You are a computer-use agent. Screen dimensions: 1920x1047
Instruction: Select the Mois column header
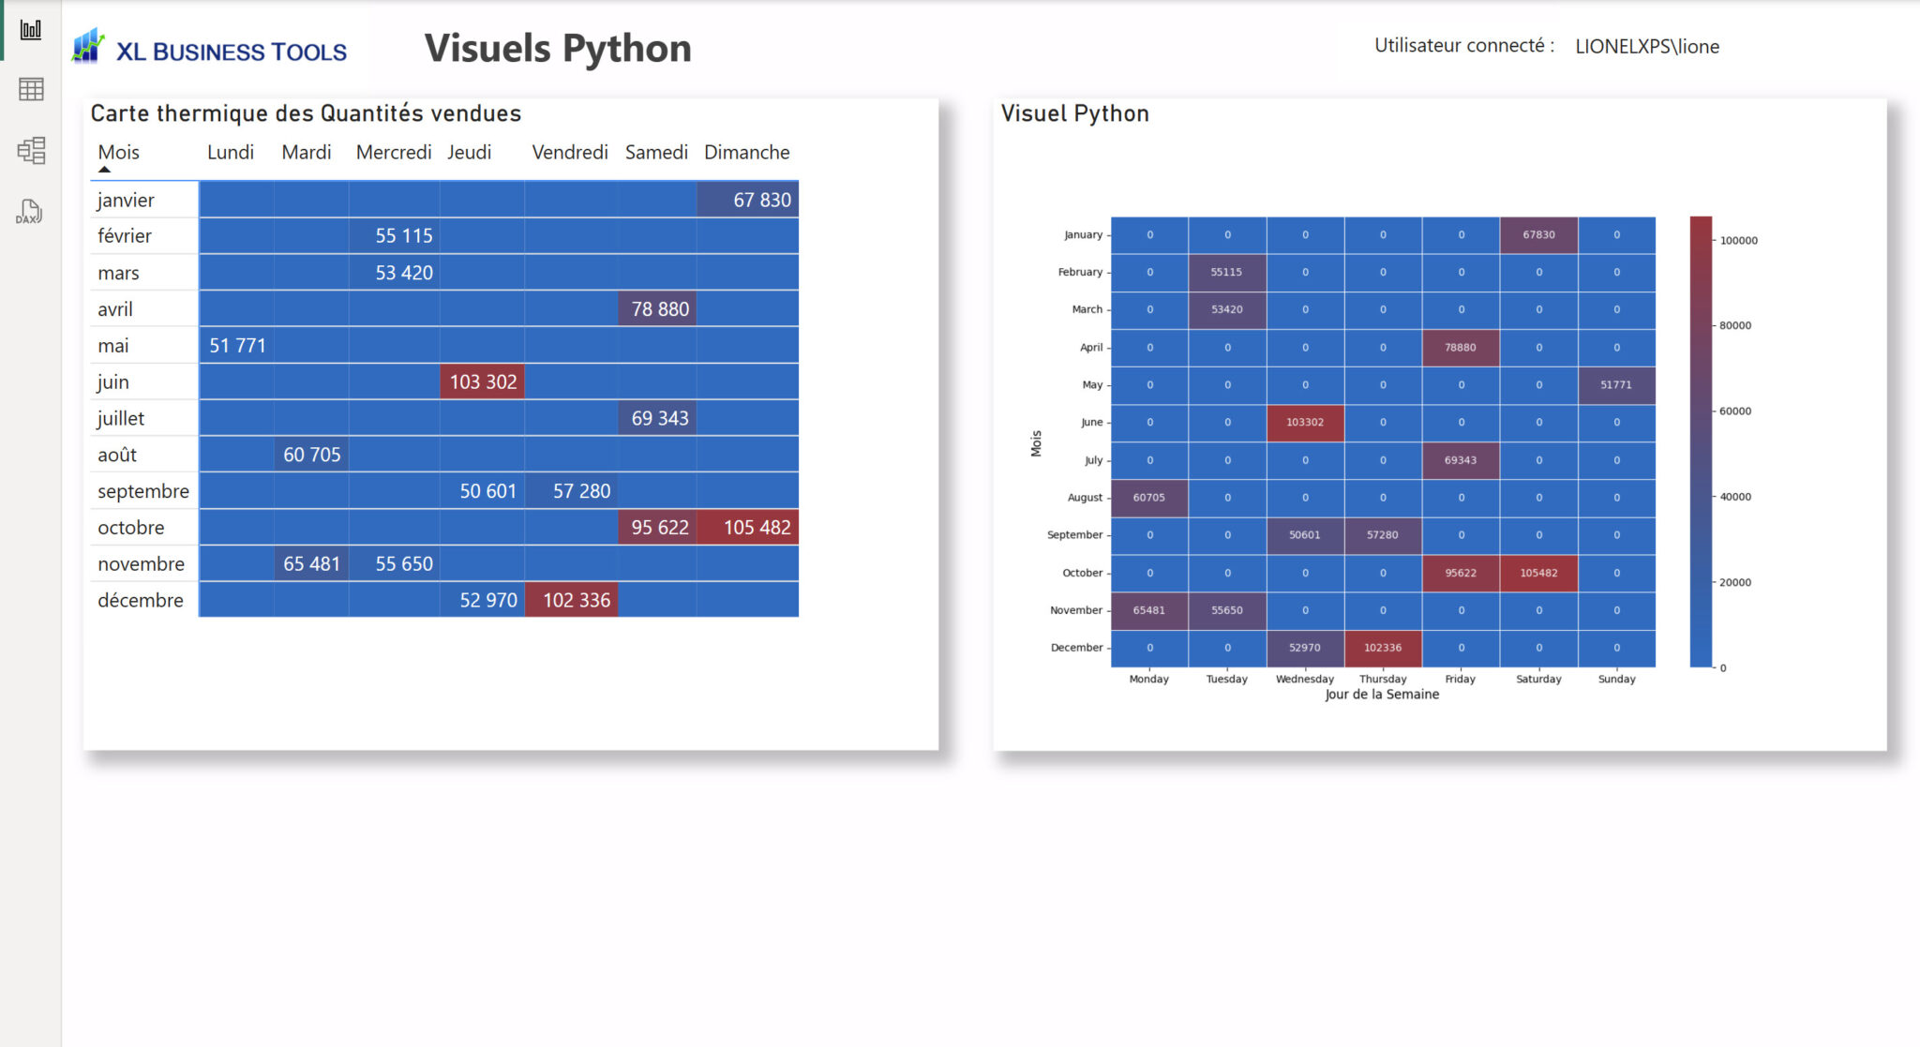pos(118,152)
